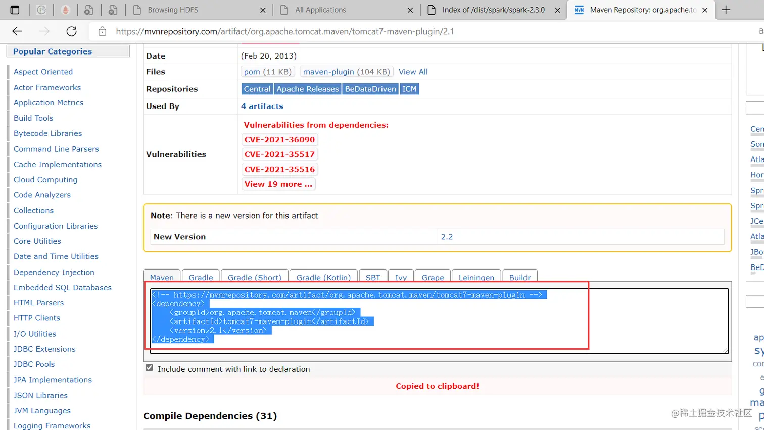Open new version 2.2 link
Screen dimensions: 764x430
point(447,237)
